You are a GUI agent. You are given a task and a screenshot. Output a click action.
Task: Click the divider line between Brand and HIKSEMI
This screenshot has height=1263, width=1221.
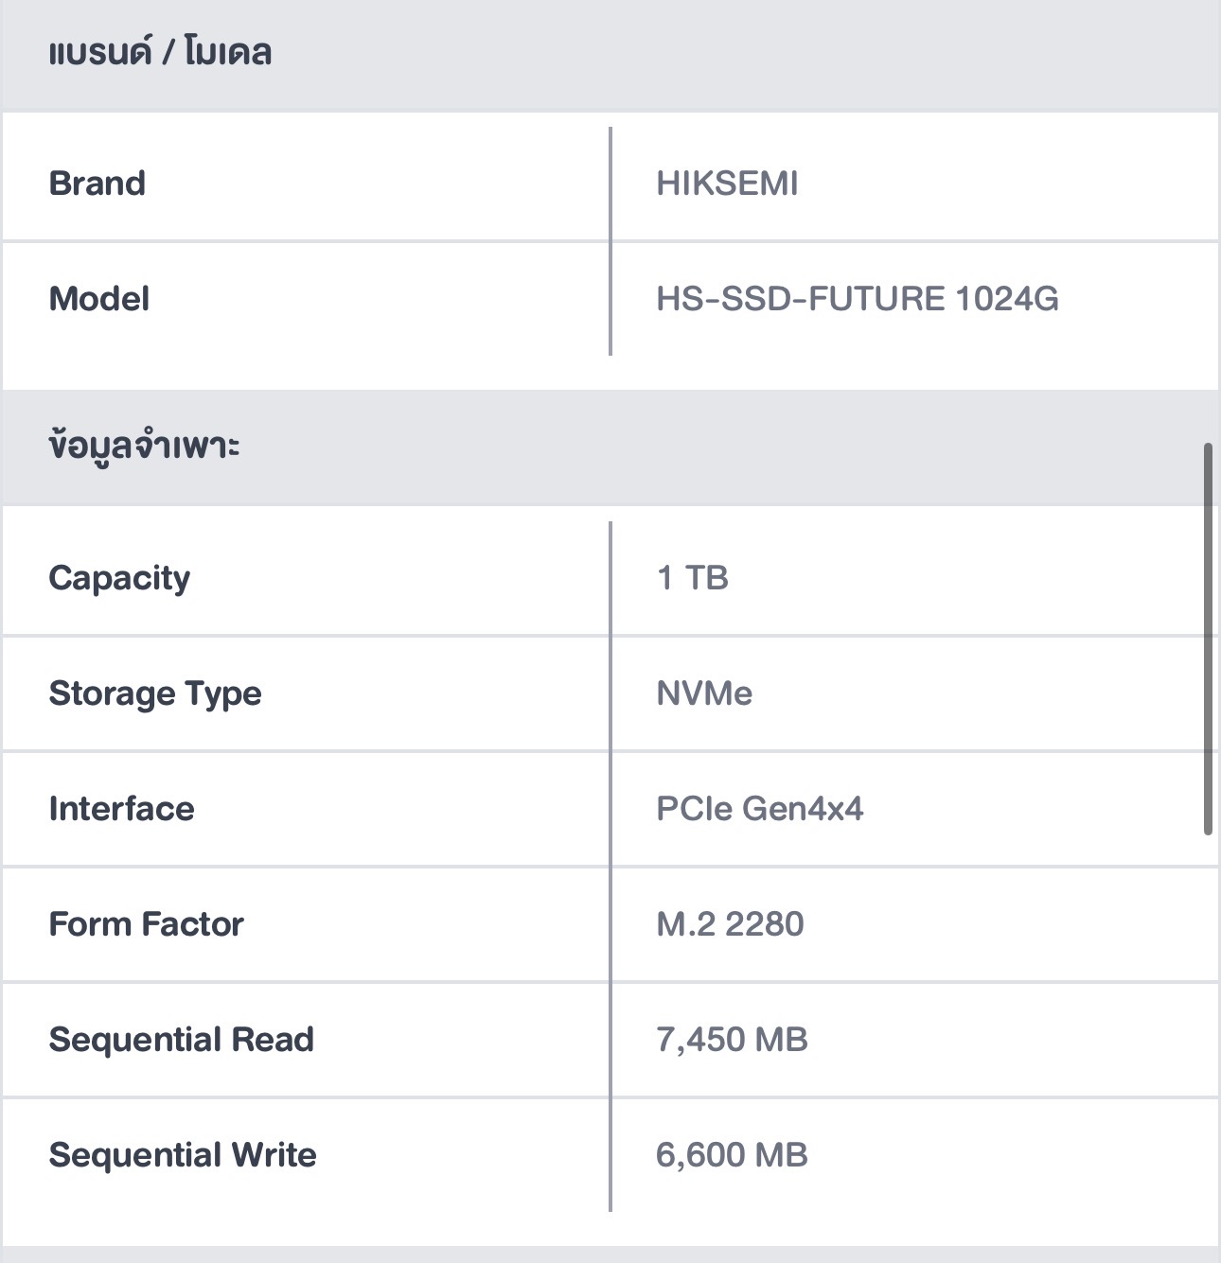pos(610,183)
